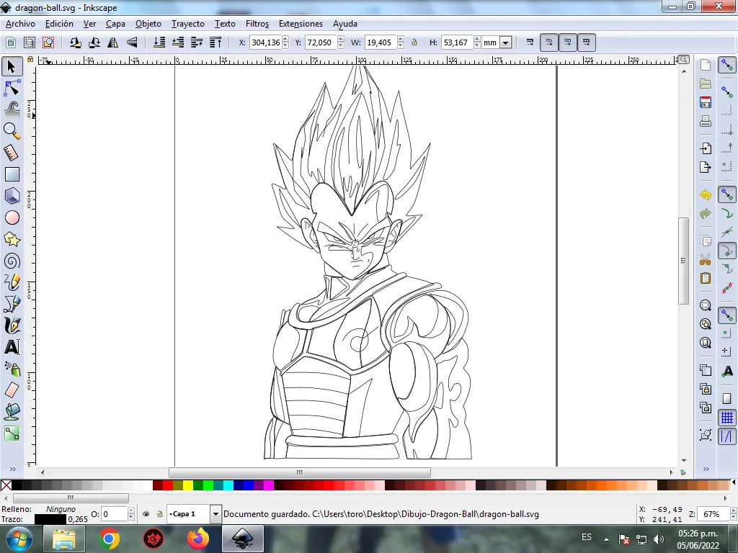Click the Cut scissors icon
738x553 pixels.
pos(705,259)
